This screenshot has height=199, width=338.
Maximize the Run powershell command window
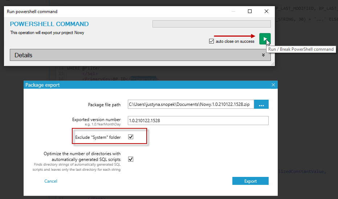(250, 11)
